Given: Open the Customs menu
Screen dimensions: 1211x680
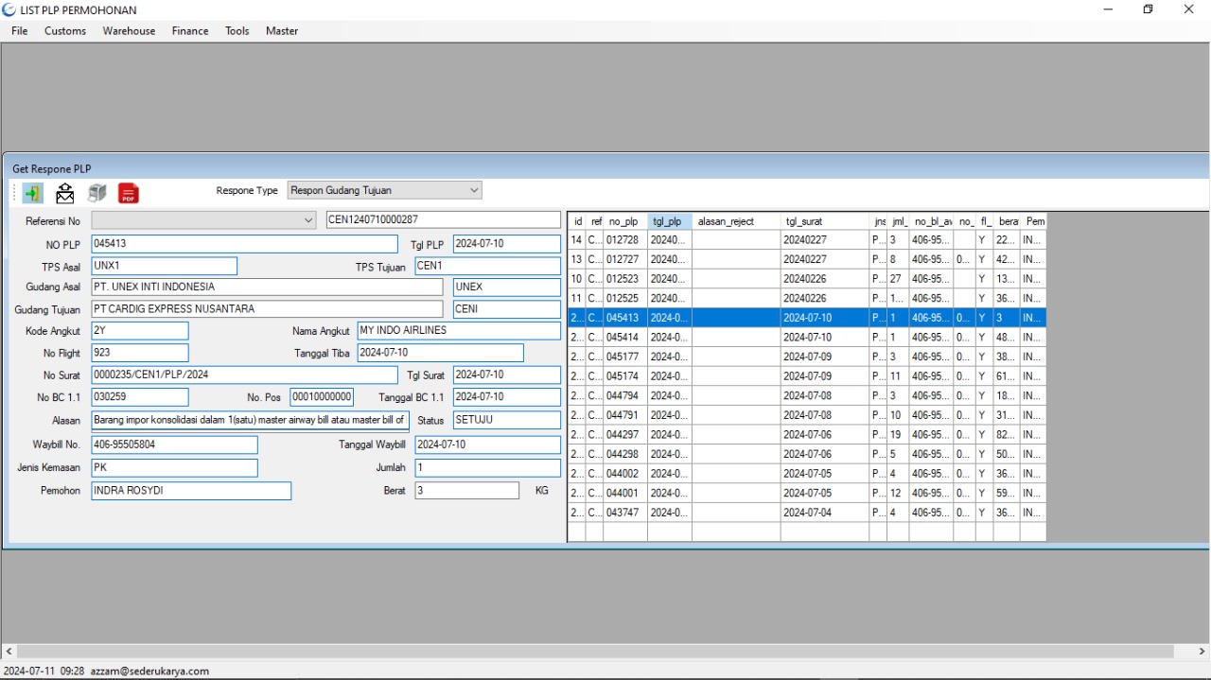Looking at the screenshot, I should pyautogui.click(x=65, y=31).
